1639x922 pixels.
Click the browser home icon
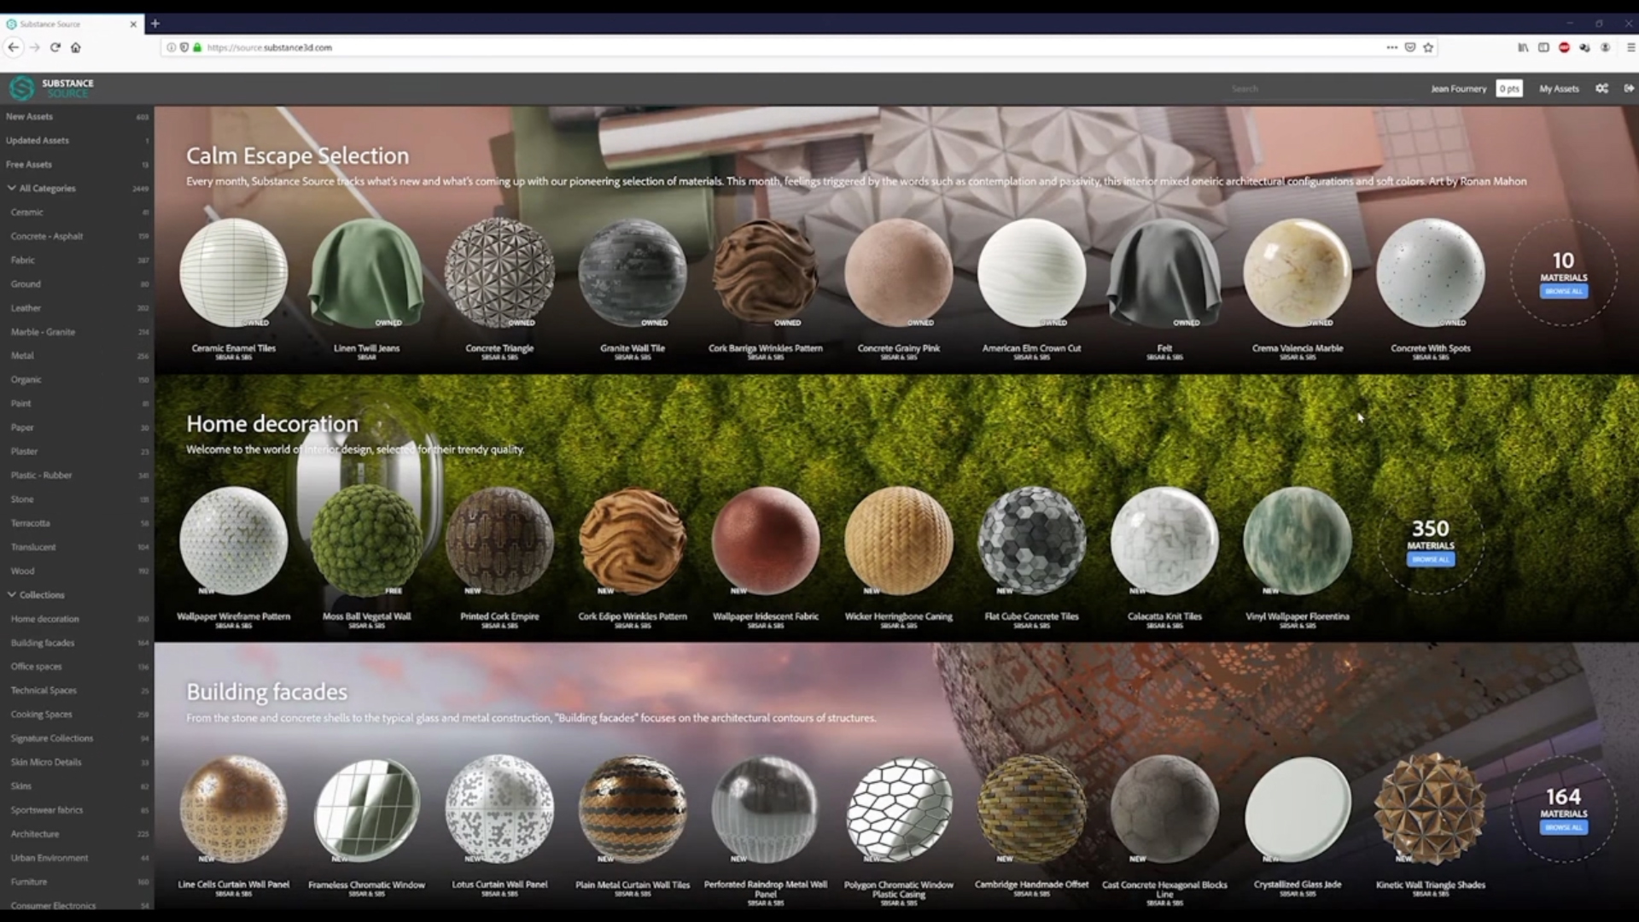tap(76, 48)
